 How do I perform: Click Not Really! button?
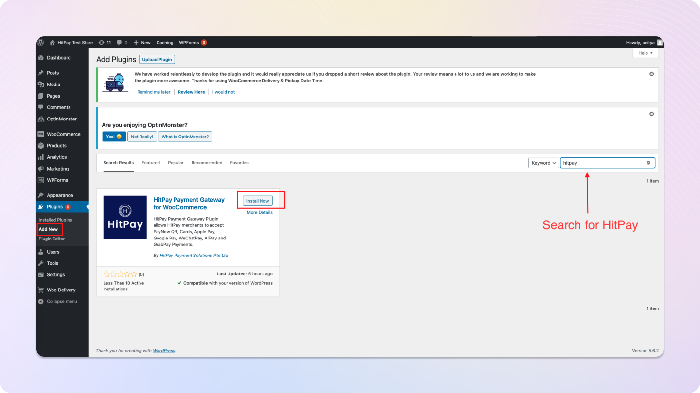(142, 137)
